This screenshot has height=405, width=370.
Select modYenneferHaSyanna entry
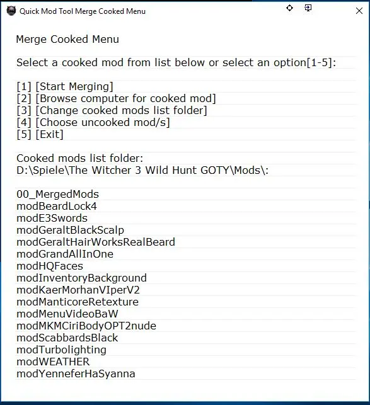[x=76, y=374]
